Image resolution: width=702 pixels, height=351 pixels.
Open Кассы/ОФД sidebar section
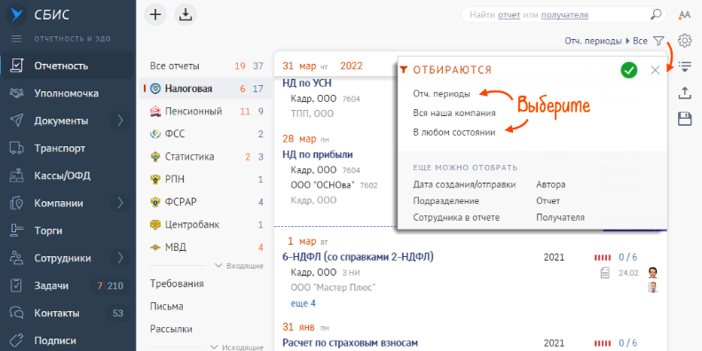(67, 175)
